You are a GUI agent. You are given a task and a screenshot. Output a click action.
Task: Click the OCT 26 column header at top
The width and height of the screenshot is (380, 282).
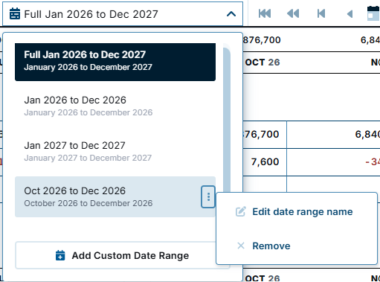click(x=263, y=63)
